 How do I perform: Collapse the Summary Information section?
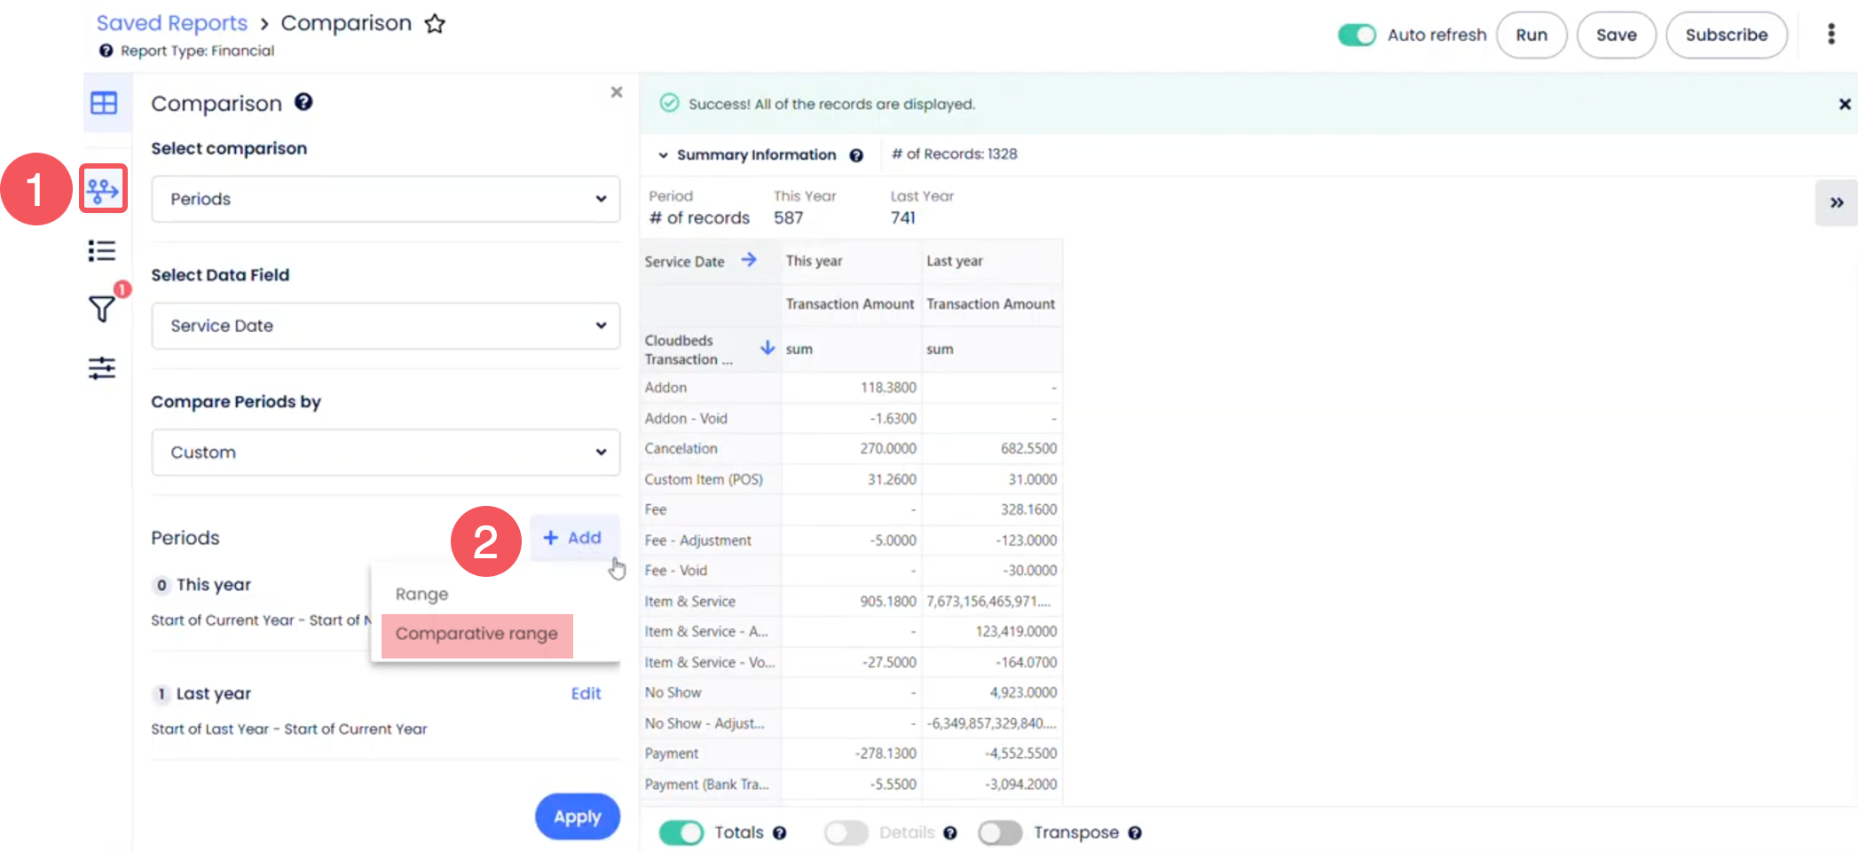663,154
